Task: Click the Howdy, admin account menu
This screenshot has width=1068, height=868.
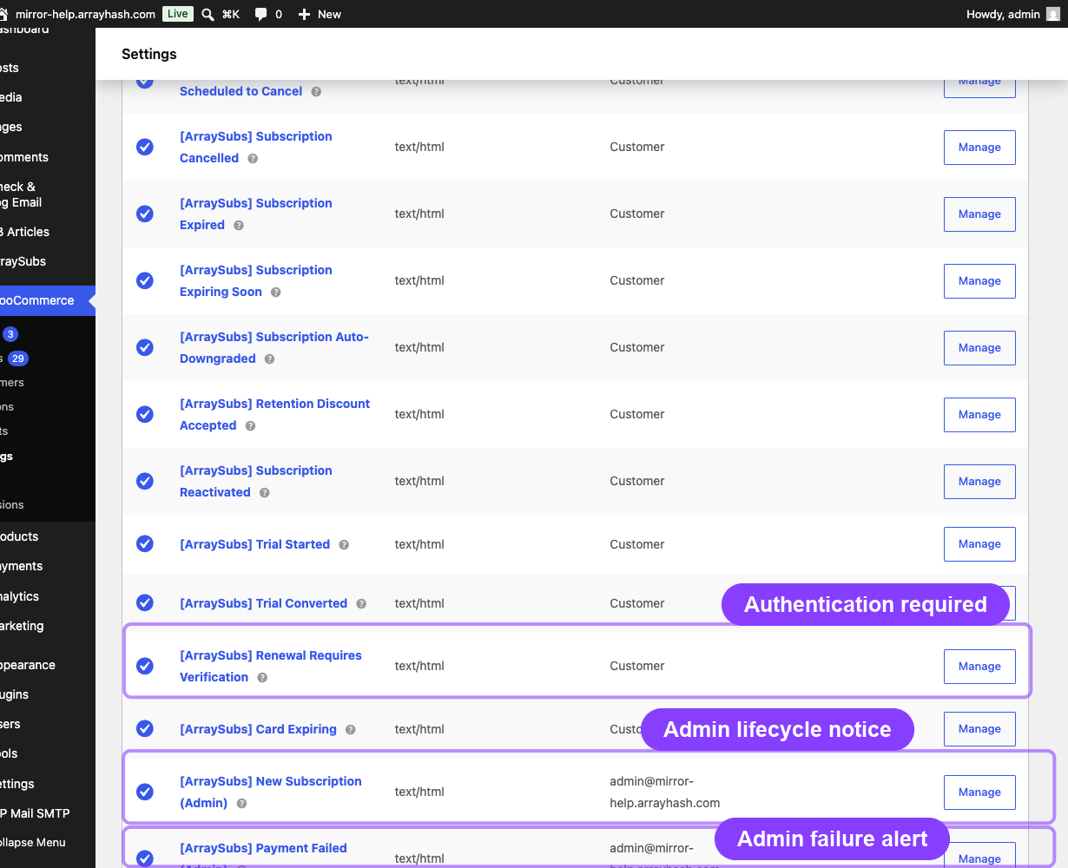Action: 1012,14
